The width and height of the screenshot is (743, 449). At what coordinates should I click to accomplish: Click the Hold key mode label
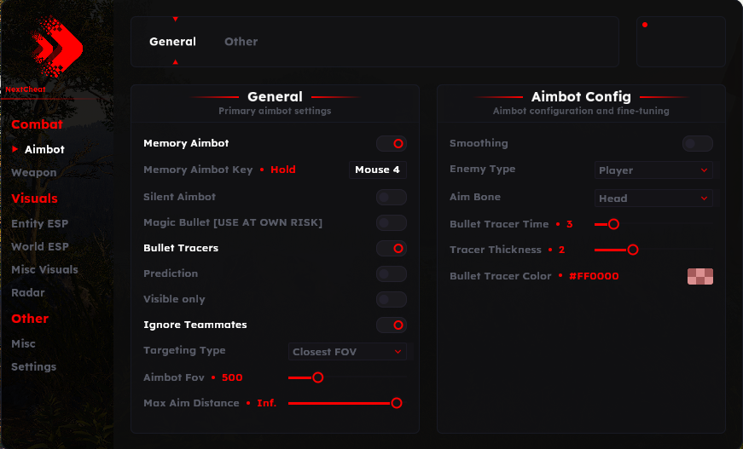[282, 170]
